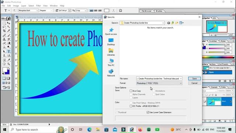
Task: Switch to the Swatches tab
Action: click(x=213, y=41)
